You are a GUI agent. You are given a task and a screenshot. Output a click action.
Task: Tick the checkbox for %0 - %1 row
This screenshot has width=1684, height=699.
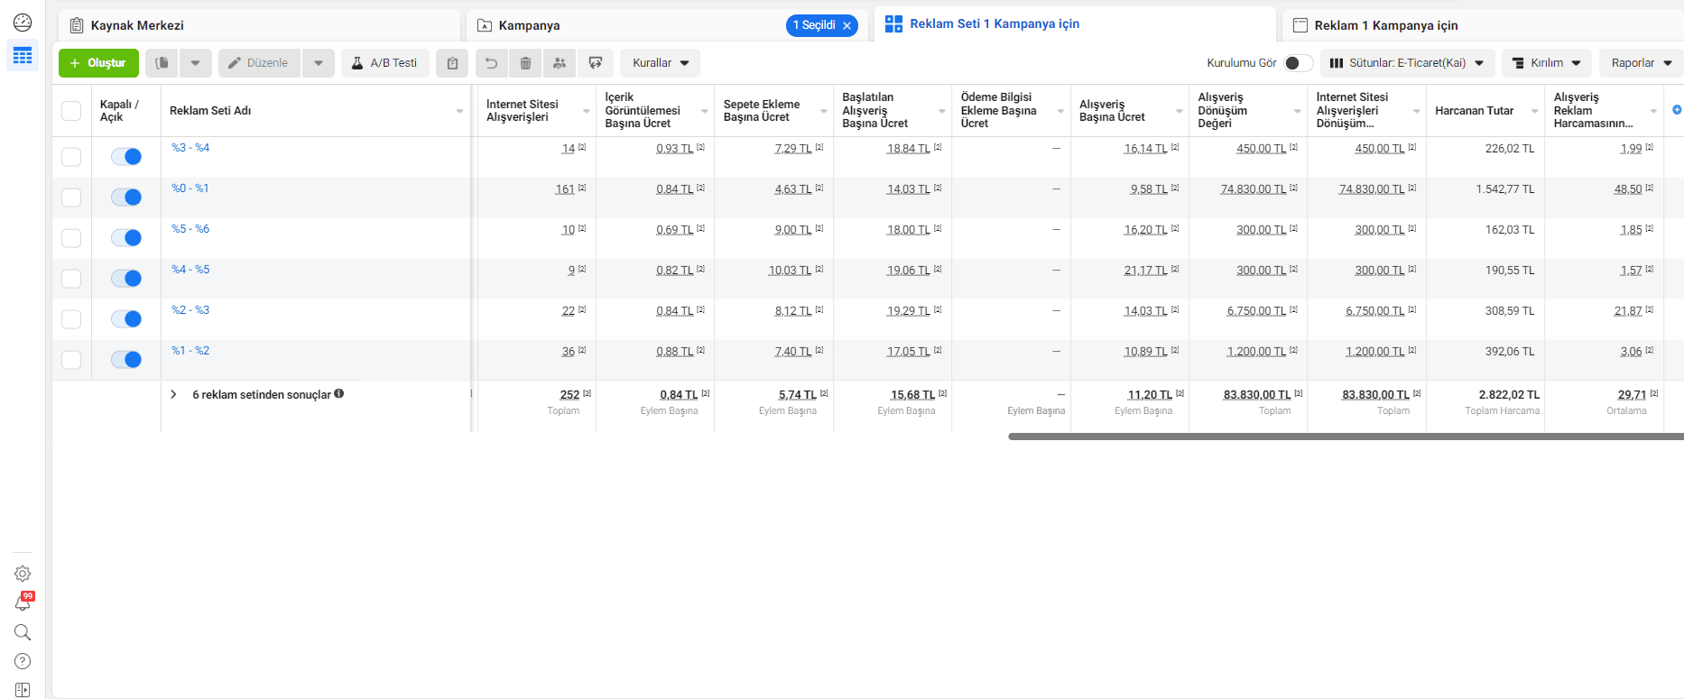[71, 198]
